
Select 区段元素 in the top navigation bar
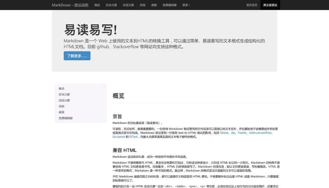128,5
